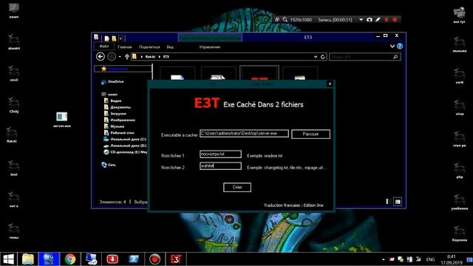Click Explorer forward navigation arrow
The width and height of the screenshot is (473, 266).
point(112,56)
